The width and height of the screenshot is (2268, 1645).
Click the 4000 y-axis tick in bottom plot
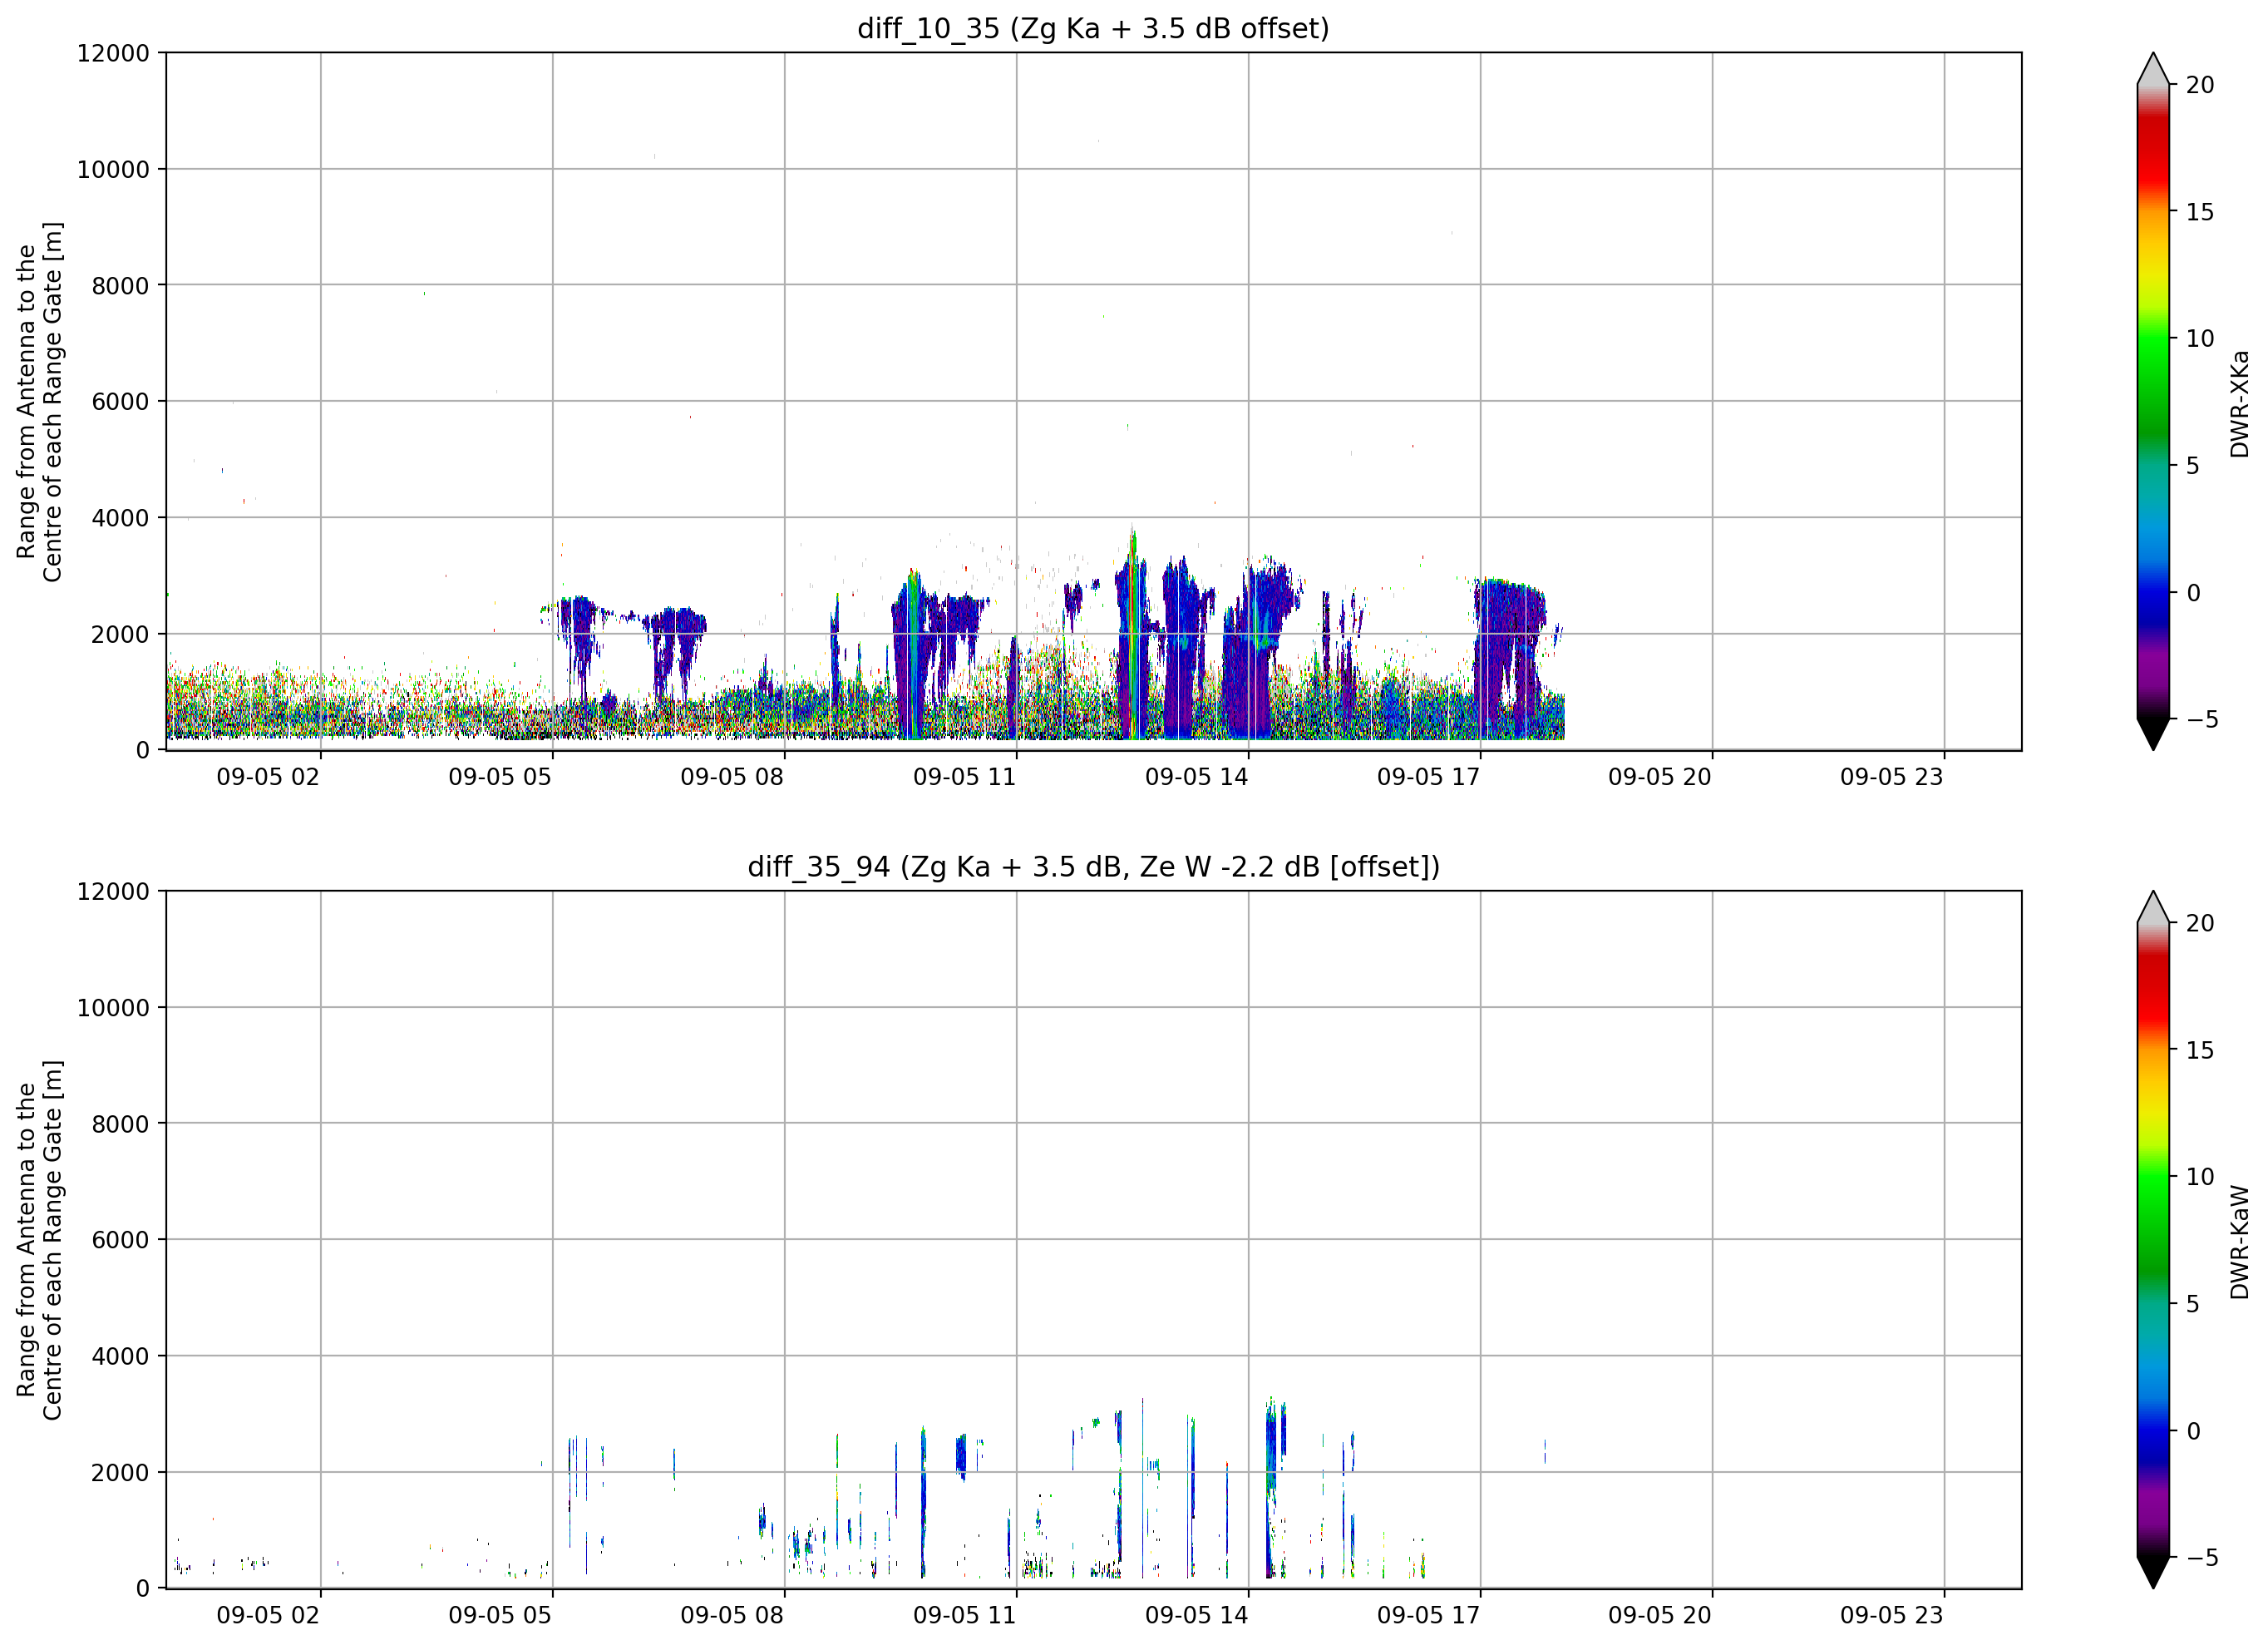coord(120,1356)
